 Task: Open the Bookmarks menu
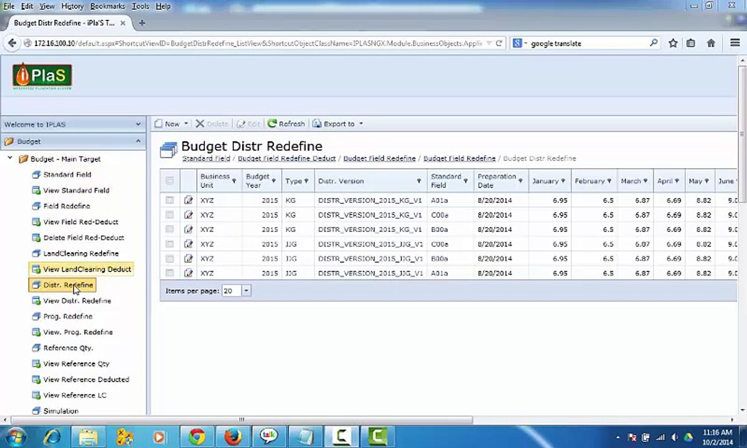[108, 6]
